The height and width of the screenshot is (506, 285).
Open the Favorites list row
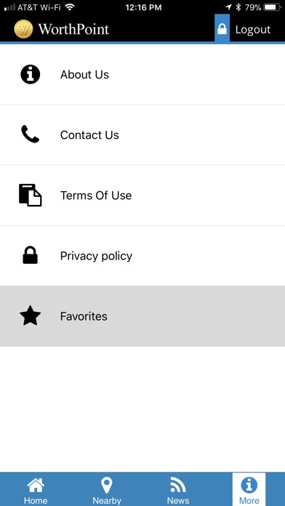click(x=142, y=316)
